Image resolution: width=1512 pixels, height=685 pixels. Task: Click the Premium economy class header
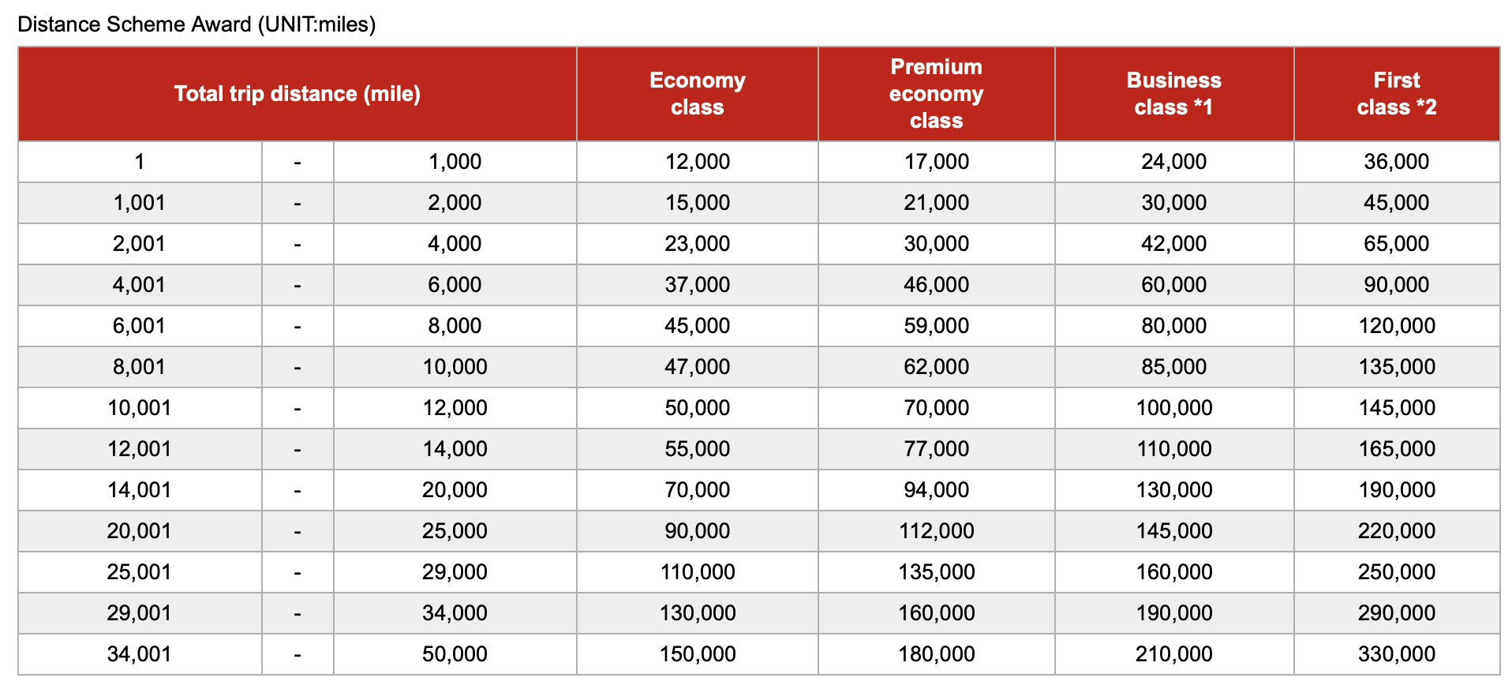pyautogui.click(x=936, y=94)
